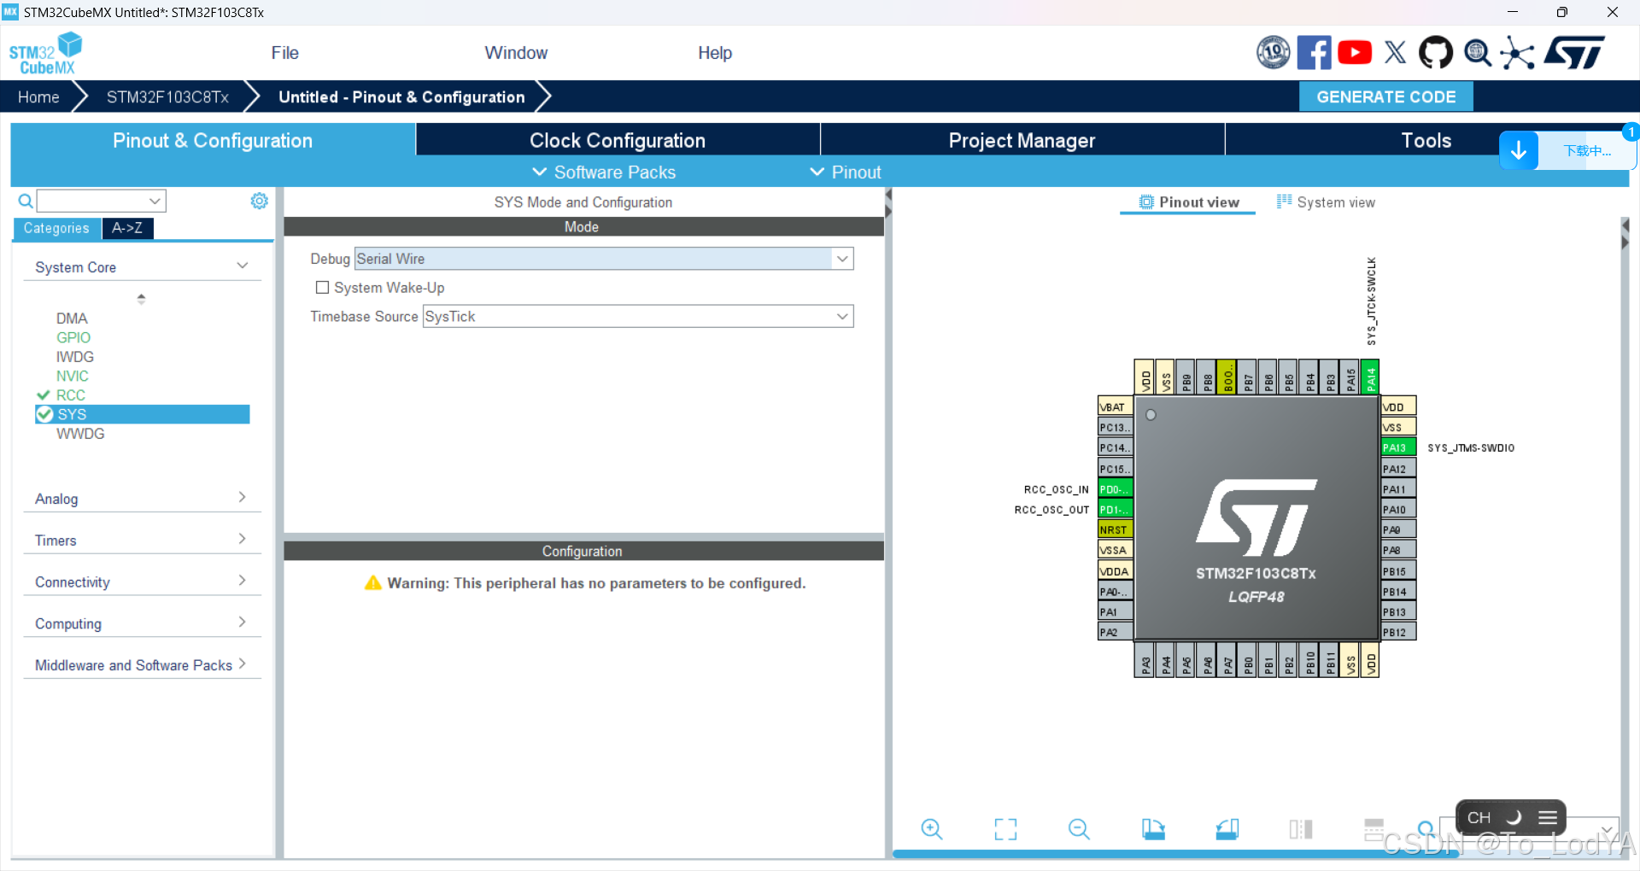Click the STM32F103C8Tx breadcrumb
Image resolution: width=1640 pixels, height=871 pixels.
click(167, 96)
